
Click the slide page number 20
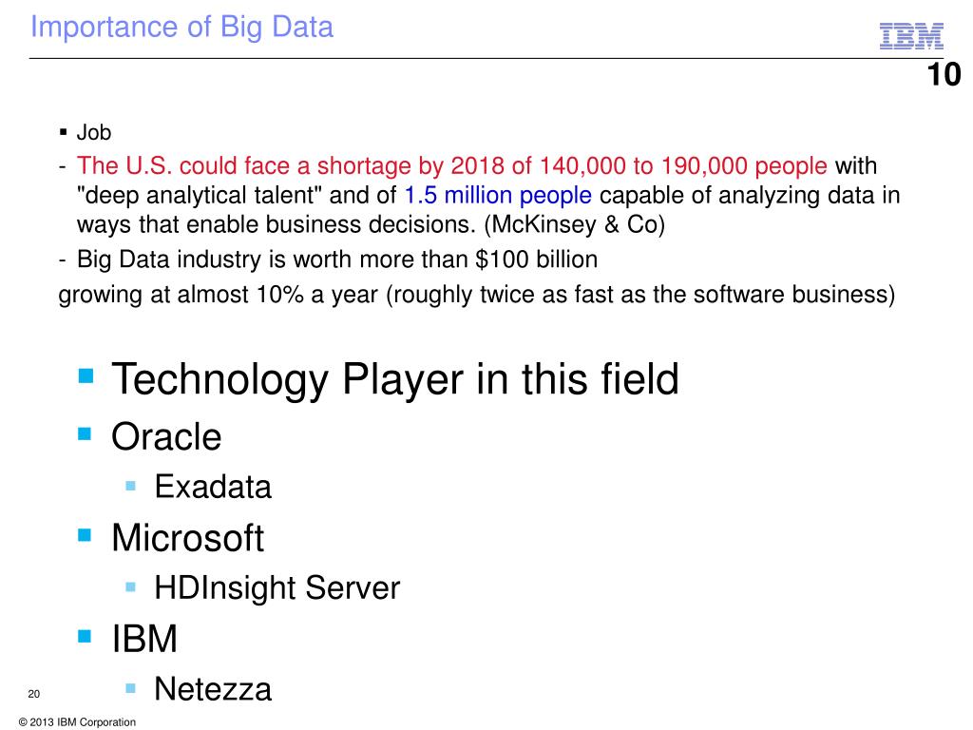click(x=34, y=694)
